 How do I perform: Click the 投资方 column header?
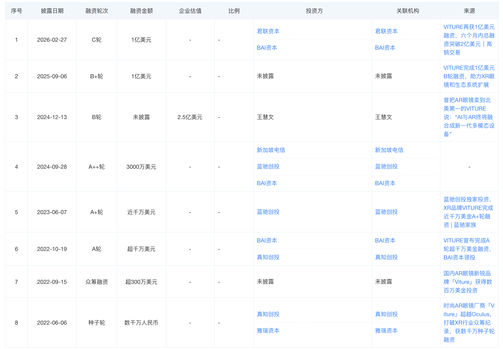[x=314, y=11]
